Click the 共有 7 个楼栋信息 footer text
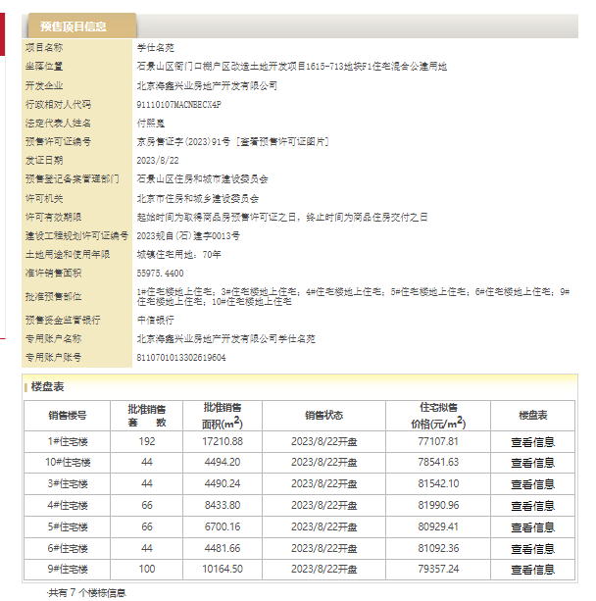This screenshot has height=601, width=596. pos(87,592)
